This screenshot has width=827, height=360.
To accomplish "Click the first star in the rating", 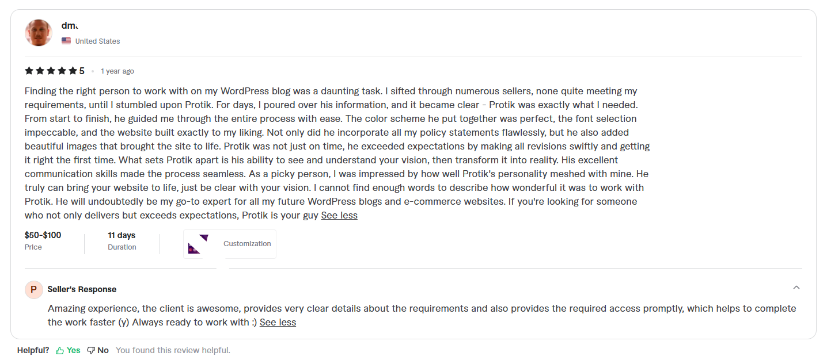I will click(29, 71).
